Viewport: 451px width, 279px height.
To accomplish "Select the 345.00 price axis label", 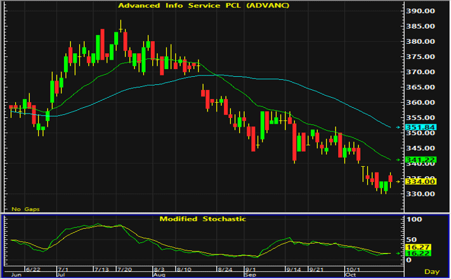I will point(420,148).
